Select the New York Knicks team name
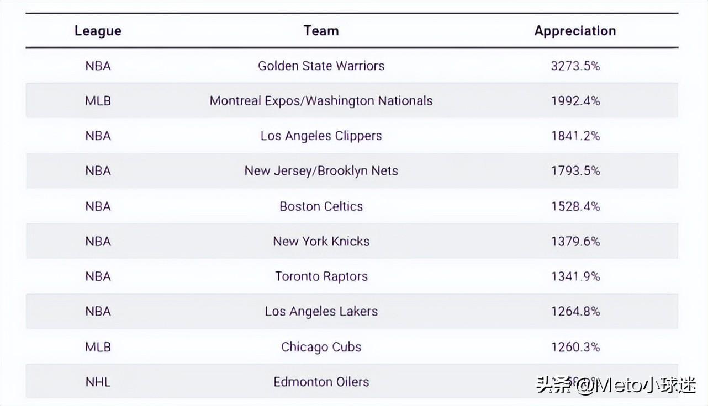Screen dimensions: 708x406 321,241
